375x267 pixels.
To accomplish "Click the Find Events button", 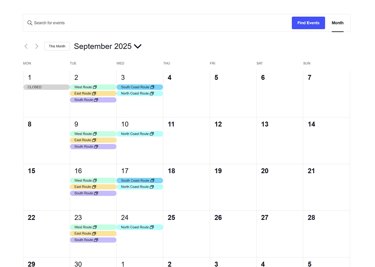I will pyautogui.click(x=308, y=23).
